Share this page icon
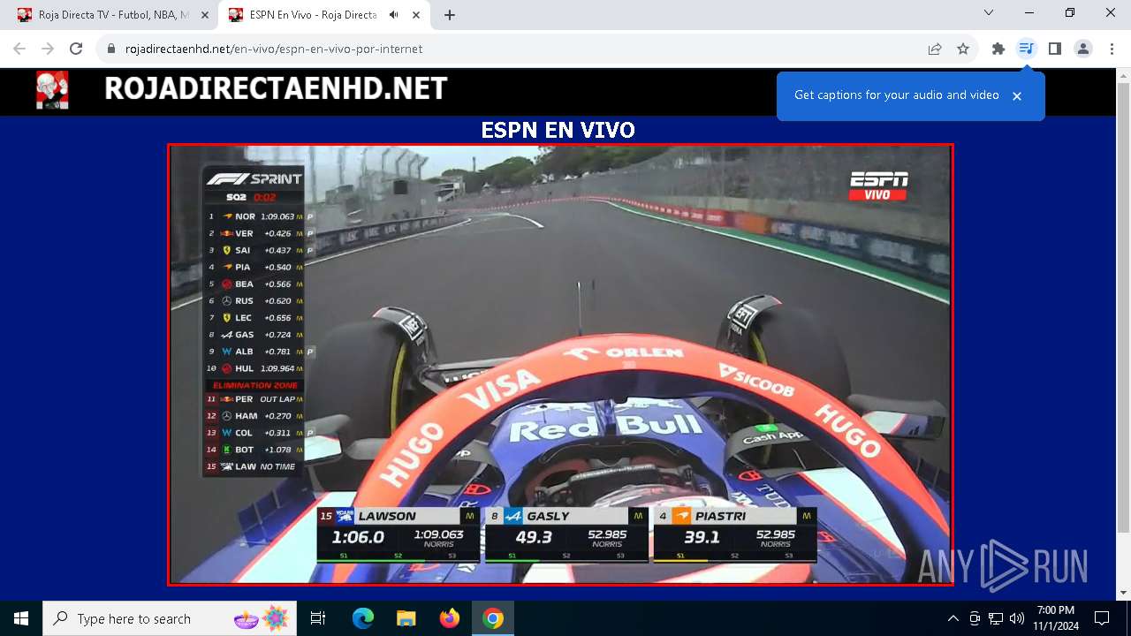Screen dimensions: 1131x636 coord(935,49)
